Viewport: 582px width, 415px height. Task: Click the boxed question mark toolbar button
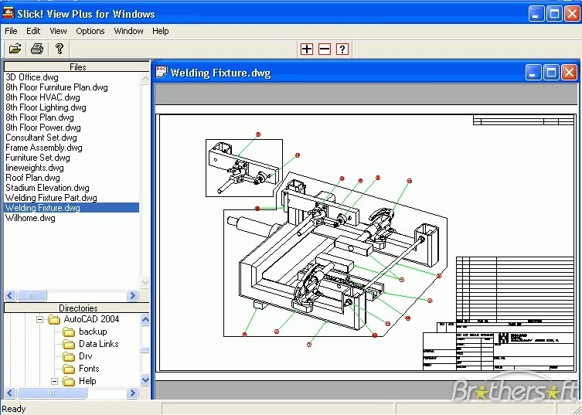click(342, 49)
